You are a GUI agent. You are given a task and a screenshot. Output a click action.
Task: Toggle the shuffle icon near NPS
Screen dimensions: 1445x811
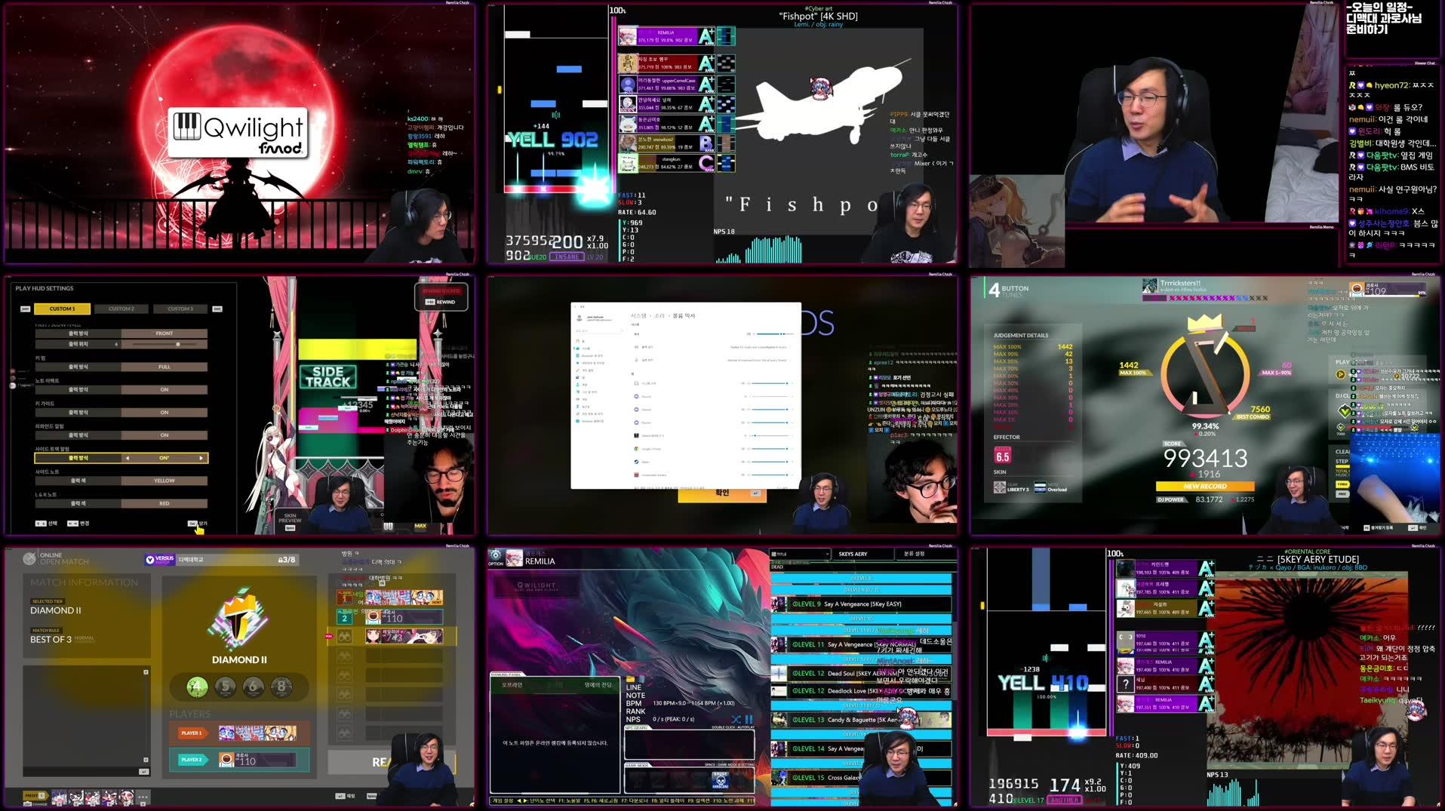click(x=736, y=720)
